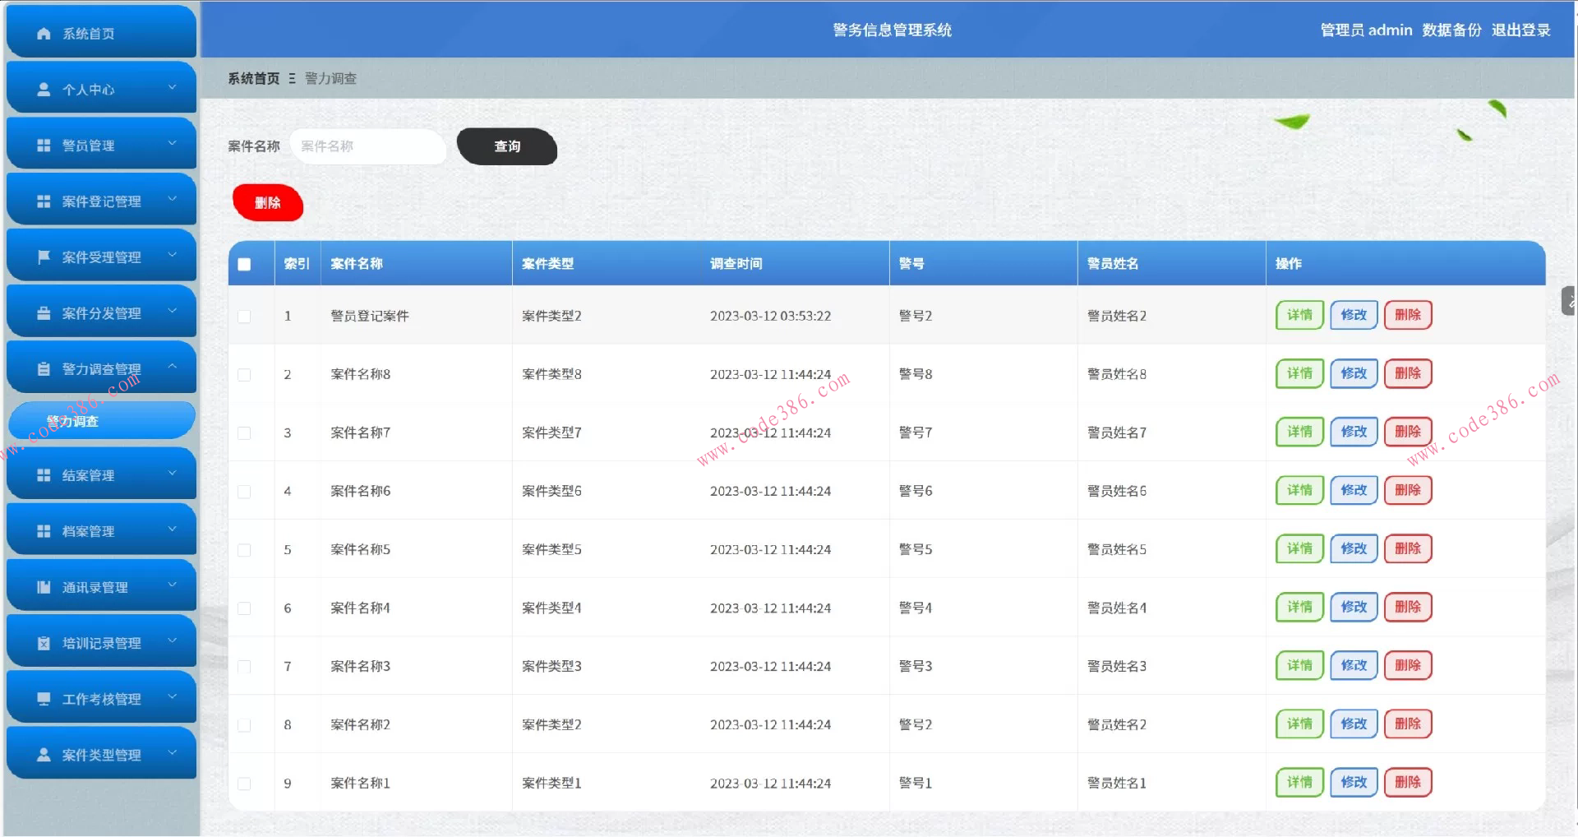Screen dimensions: 1578x837
Task: Check the select-all checkbox in table header
Action: coord(243,263)
